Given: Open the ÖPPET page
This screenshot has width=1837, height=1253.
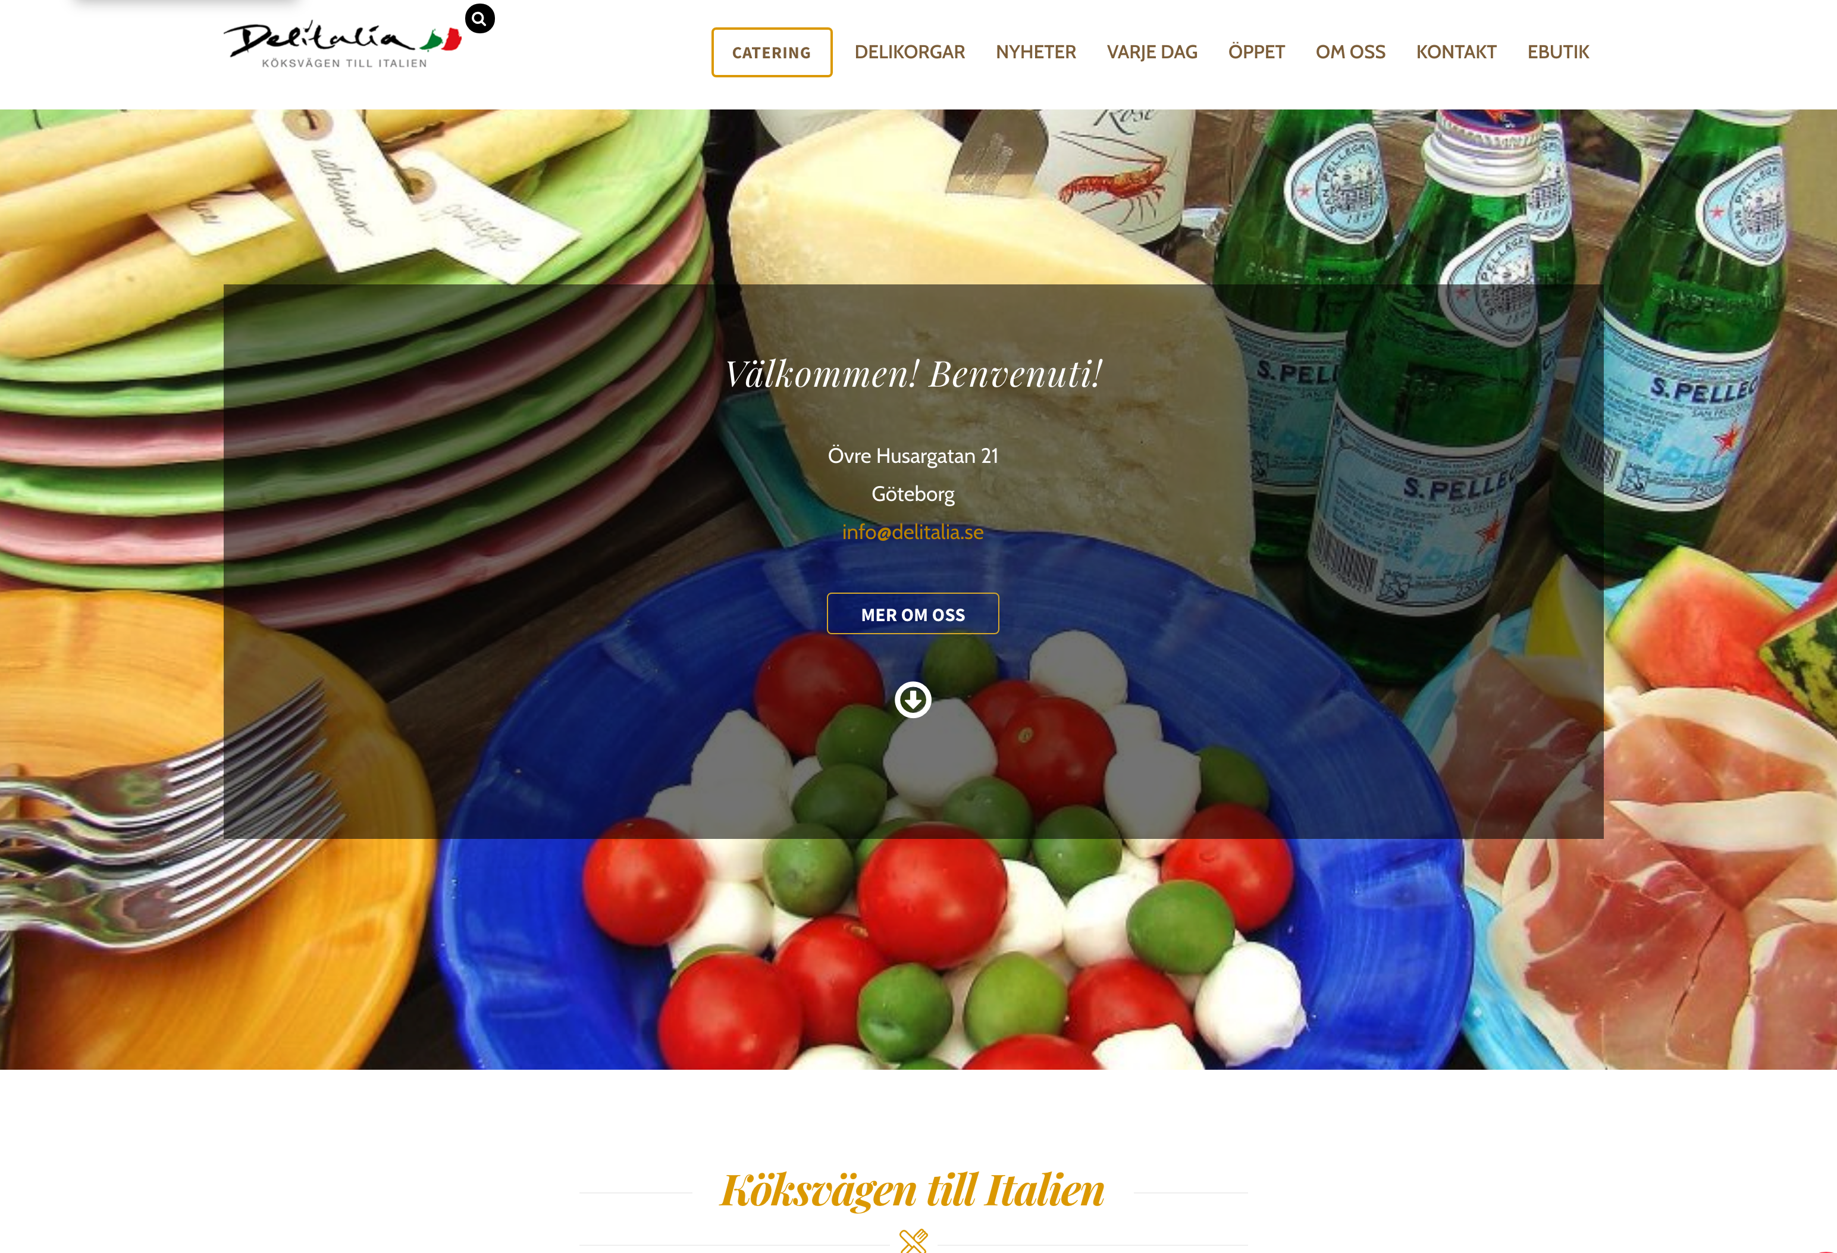Looking at the screenshot, I should pyautogui.click(x=1256, y=52).
